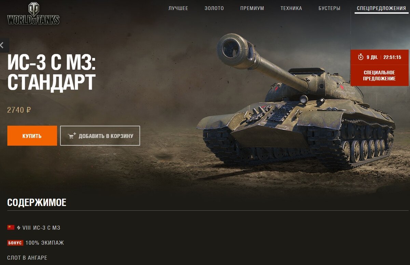Go to the Премиум section

[252, 8]
